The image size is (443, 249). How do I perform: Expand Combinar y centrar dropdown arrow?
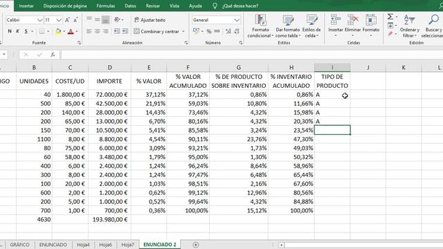183,31
